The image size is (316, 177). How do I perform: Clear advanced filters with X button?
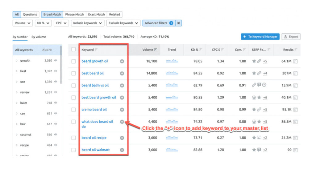[x=179, y=23]
